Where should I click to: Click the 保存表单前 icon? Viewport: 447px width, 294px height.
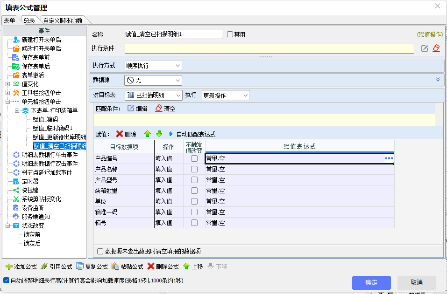tap(15, 57)
